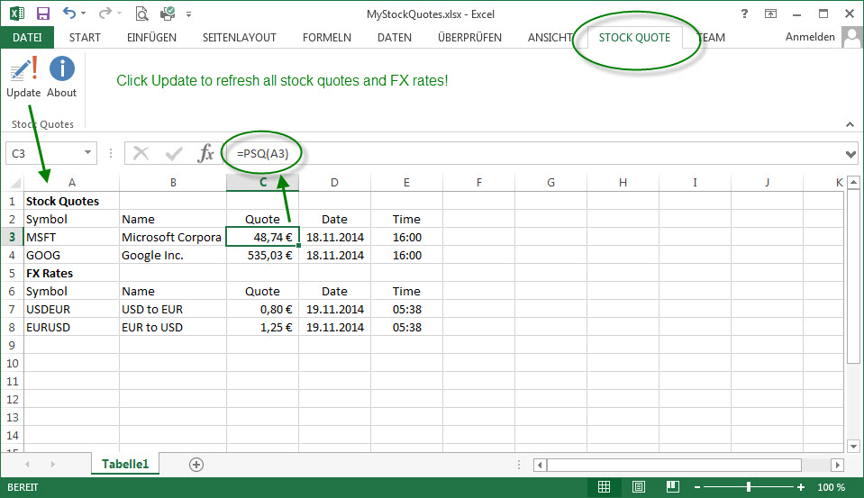The image size is (864, 498).
Task: Switch to Normal view in status bar
Action: pos(605,487)
